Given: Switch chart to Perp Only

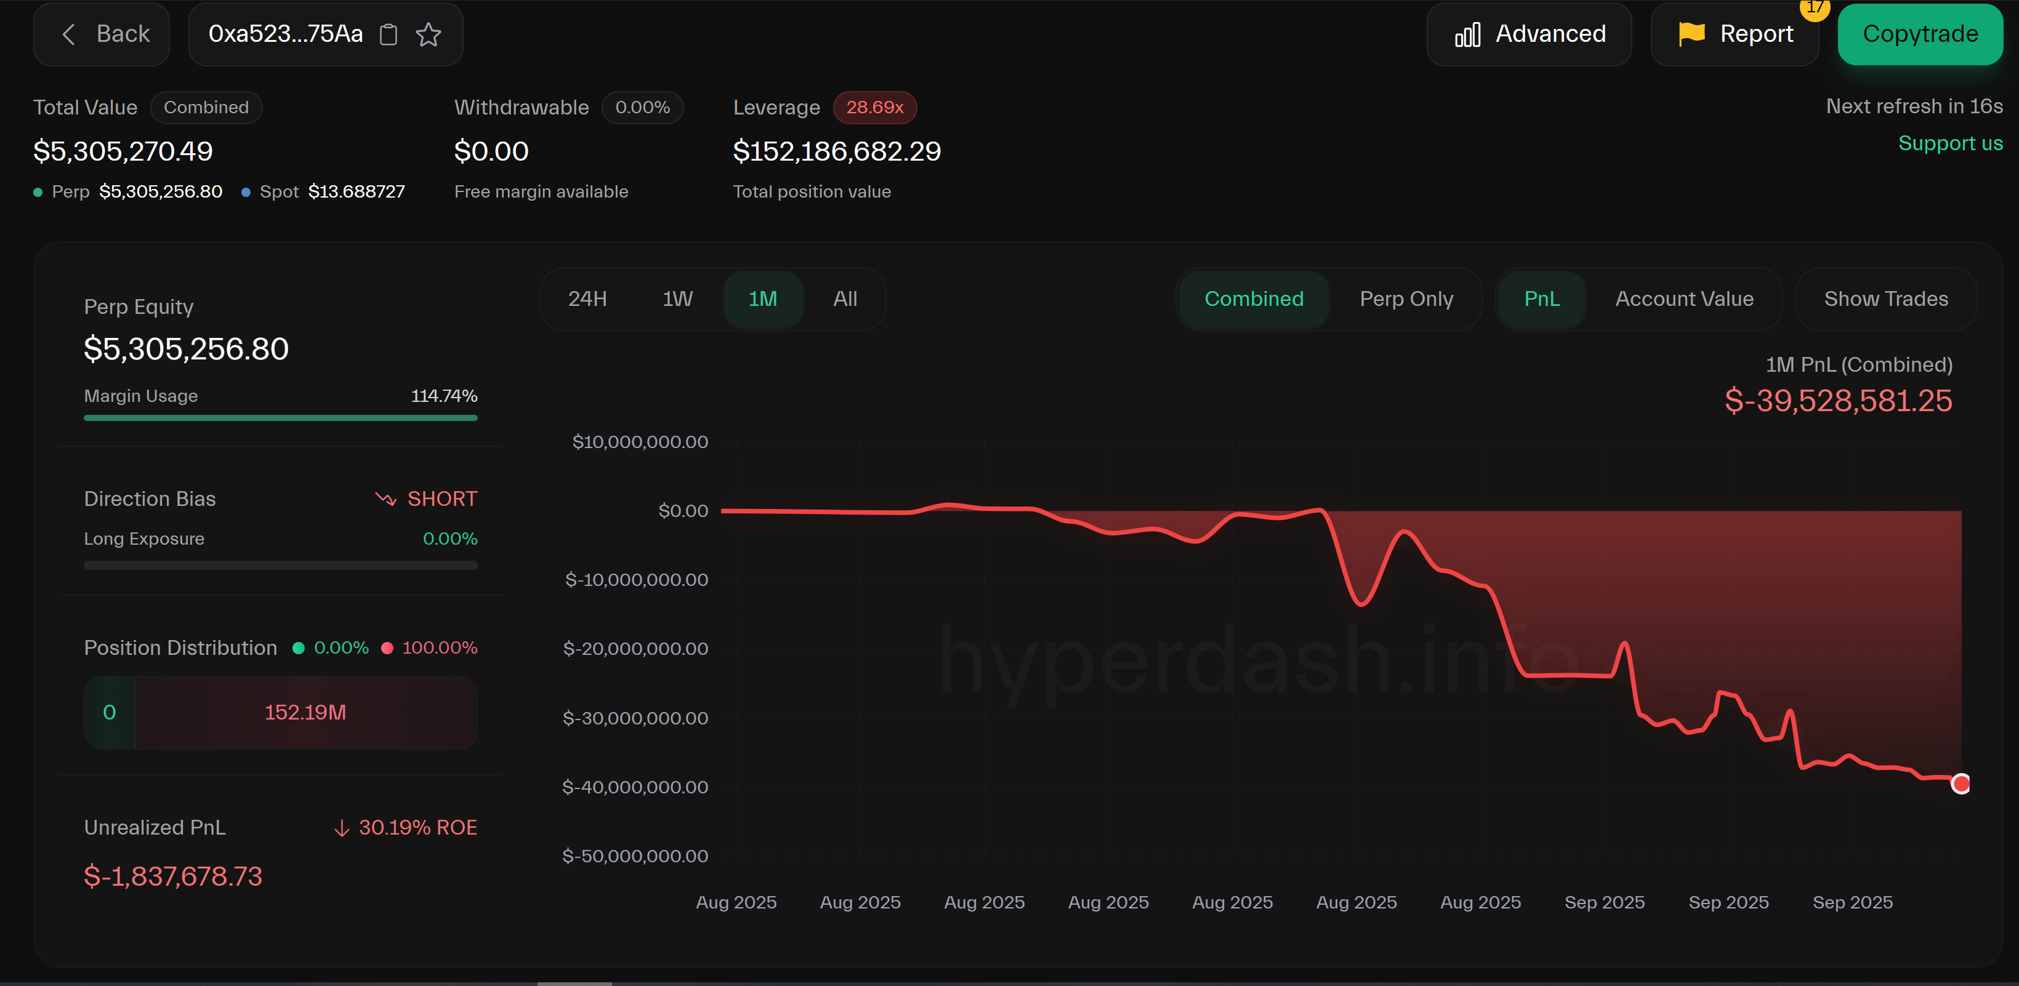Looking at the screenshot, I should [x=1406, y=299].
